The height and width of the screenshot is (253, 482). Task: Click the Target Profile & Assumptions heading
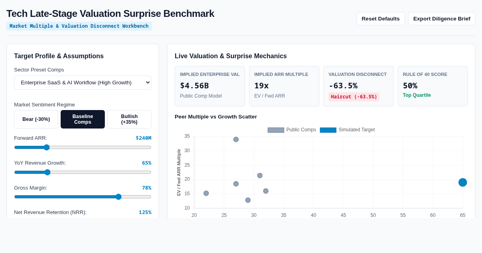[x=59, y=56]
